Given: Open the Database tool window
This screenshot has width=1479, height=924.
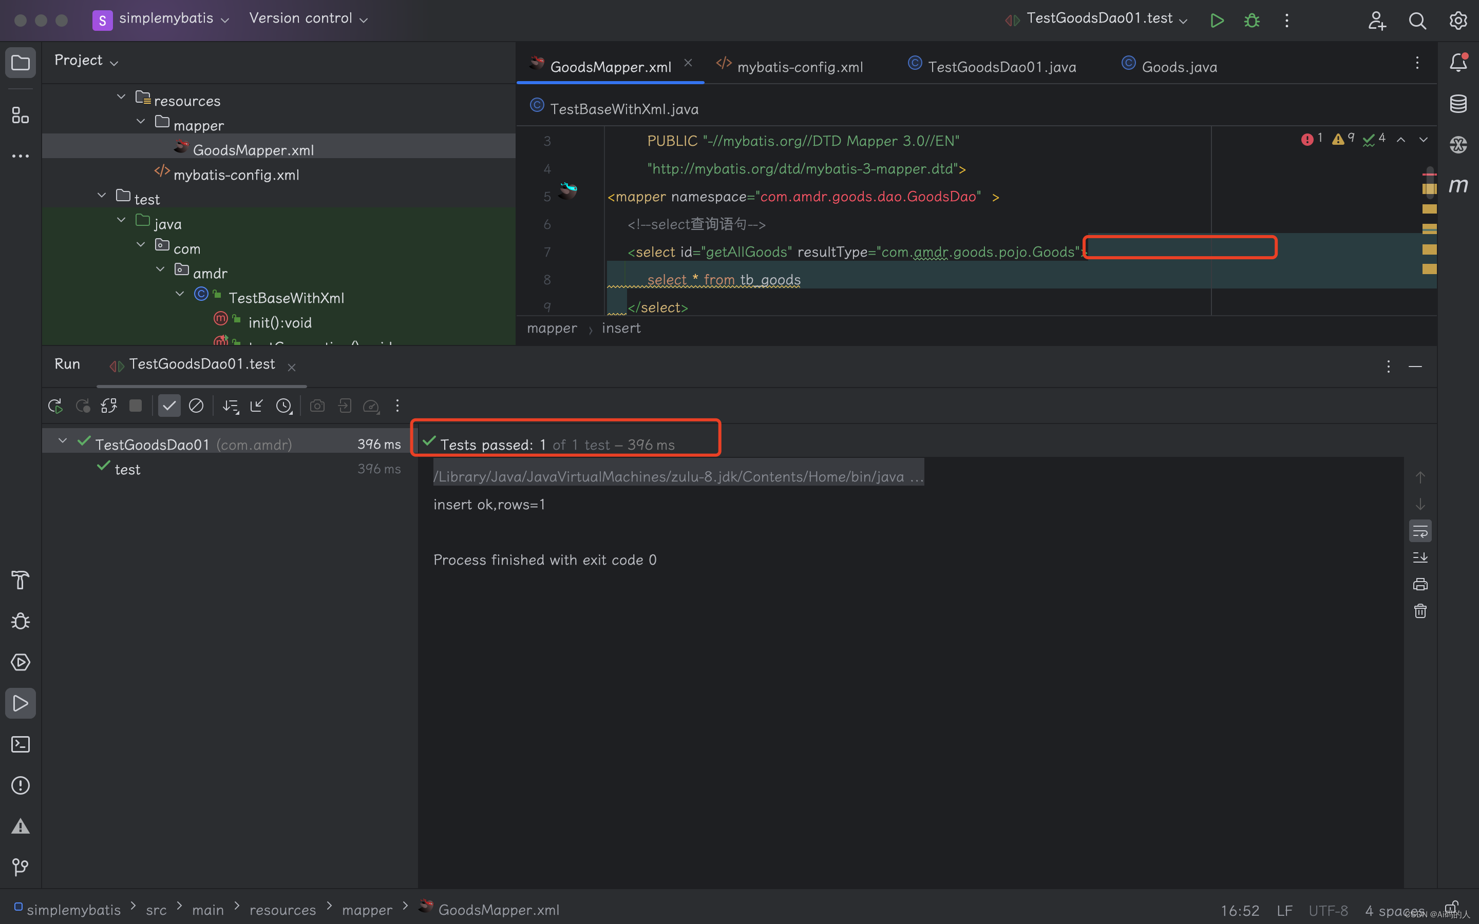Looking at the screenshot, I should [x=1459, y=103].
